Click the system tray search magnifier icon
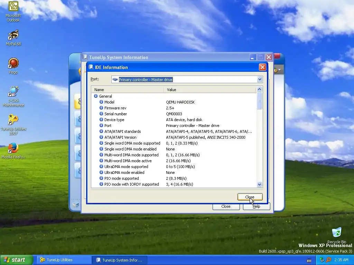This screenshot has width=354, height=265. coord(328,260)
